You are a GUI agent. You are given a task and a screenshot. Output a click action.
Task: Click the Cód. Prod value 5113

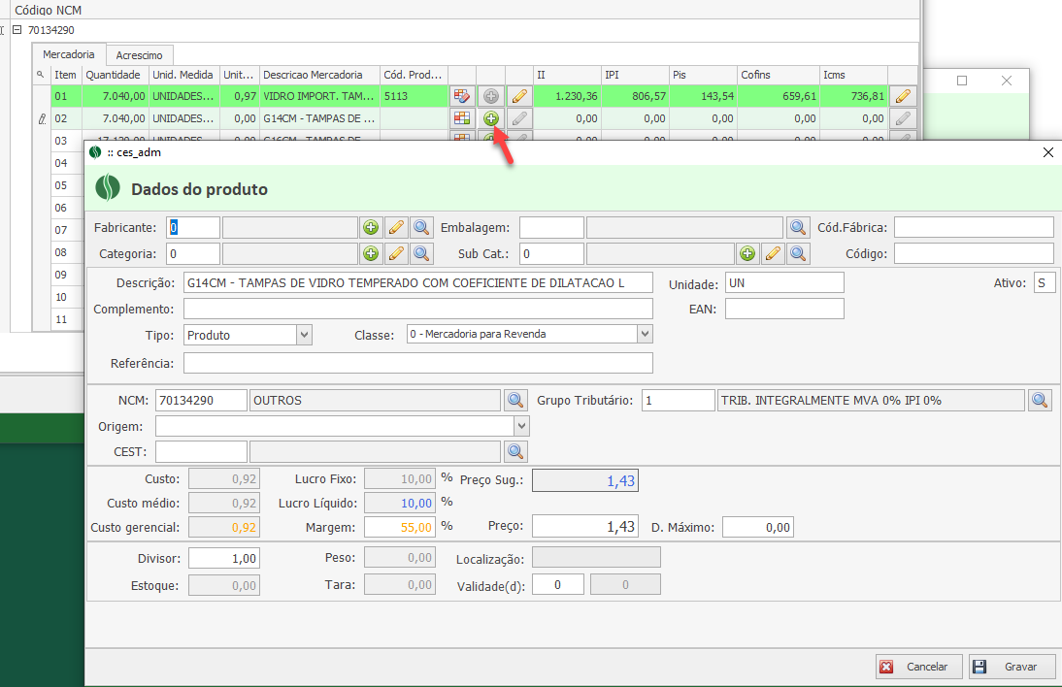[x=414, y=96]
